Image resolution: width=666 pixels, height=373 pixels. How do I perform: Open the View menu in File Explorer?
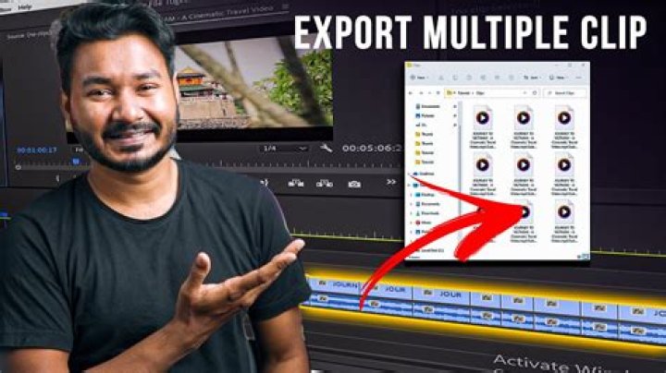(558, 78)
